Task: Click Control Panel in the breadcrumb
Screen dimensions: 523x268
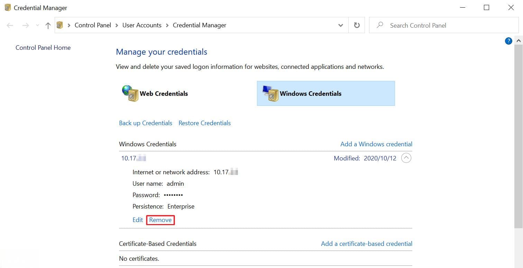Action: 93,25
